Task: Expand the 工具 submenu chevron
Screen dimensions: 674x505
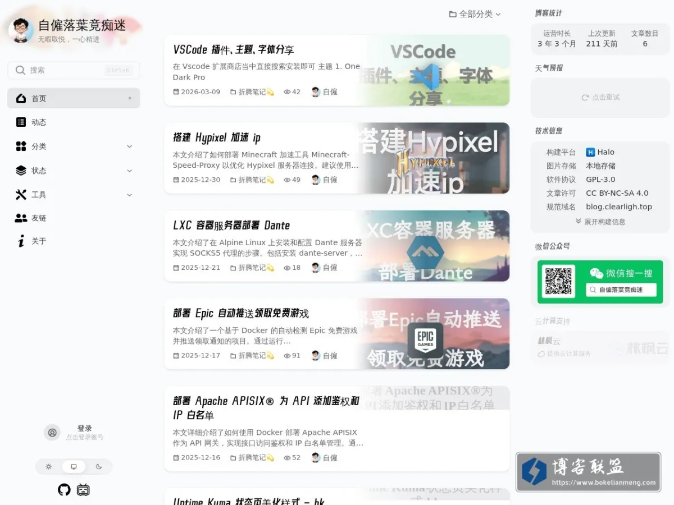Action: 130,195
